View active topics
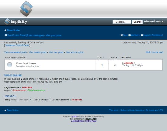The height and width of the screenshot is (131, 167). point(74,52)
